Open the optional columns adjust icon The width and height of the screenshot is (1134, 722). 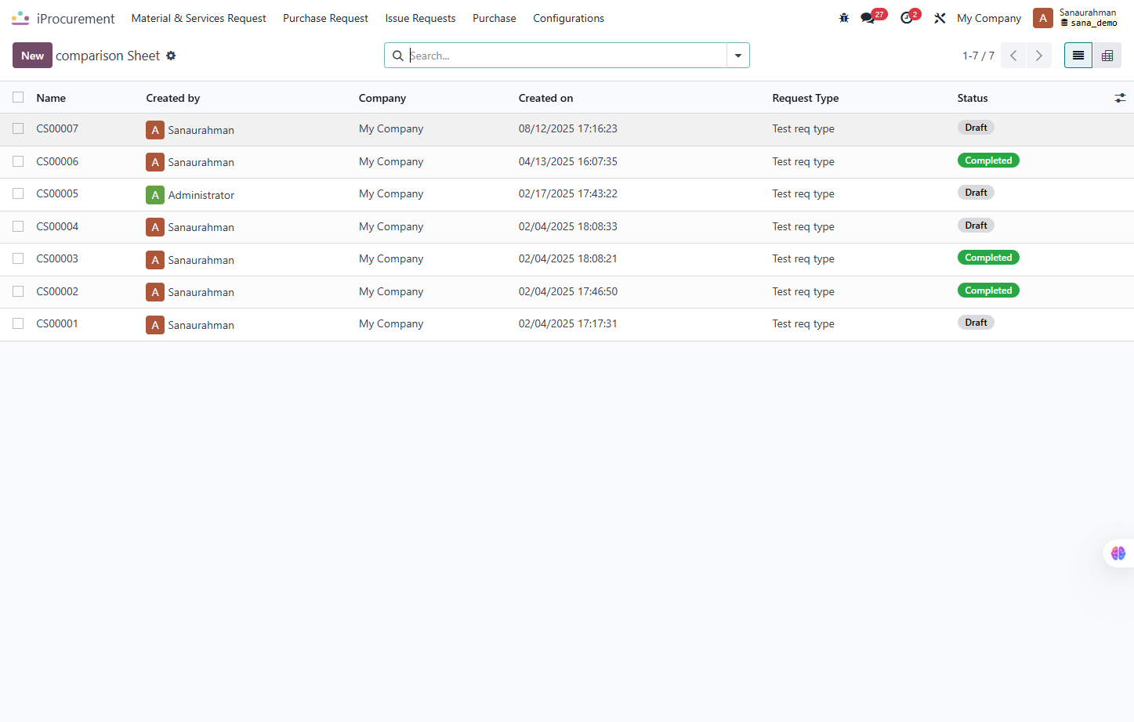[1120, 98]
